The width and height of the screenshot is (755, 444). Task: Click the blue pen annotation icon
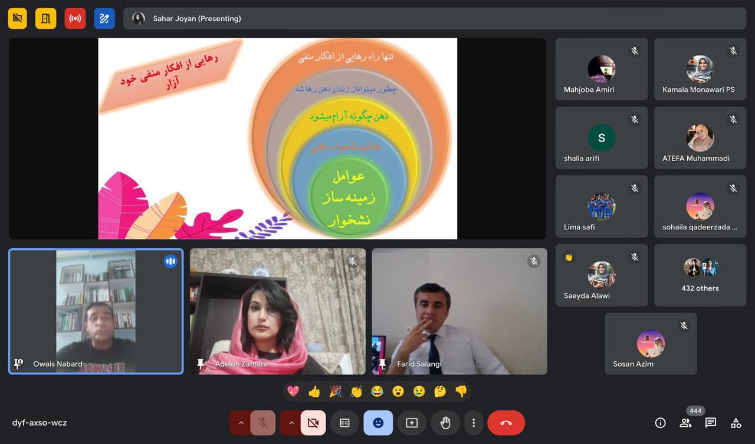point(104,18)
